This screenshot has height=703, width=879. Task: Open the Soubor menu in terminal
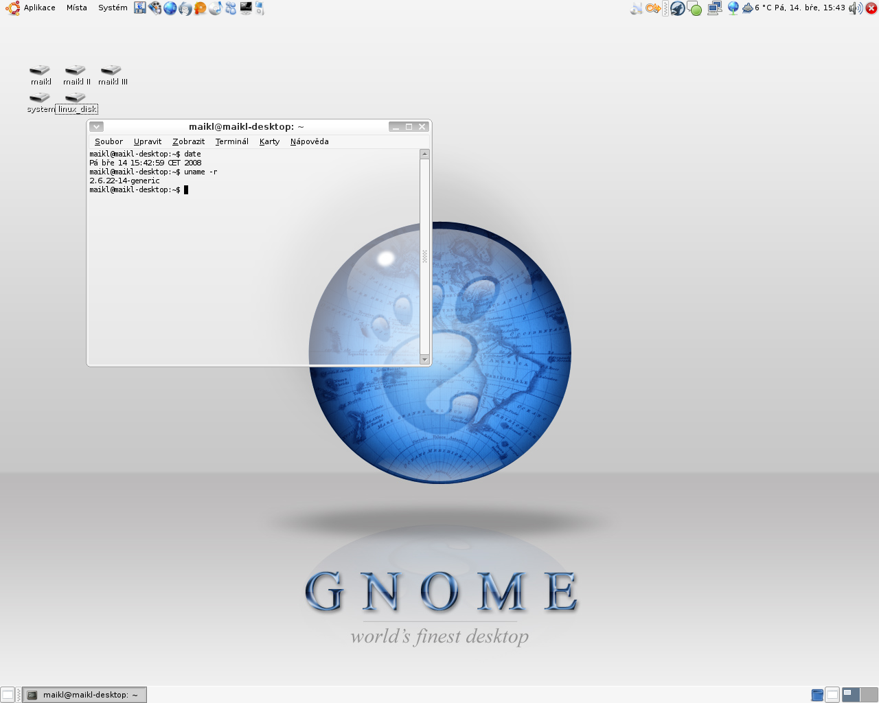[x=109, y=141]
